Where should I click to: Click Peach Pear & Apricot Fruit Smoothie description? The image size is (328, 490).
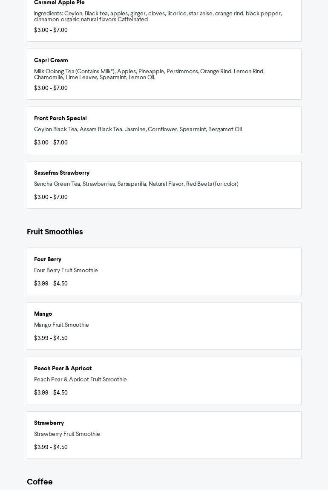[81, 380]
